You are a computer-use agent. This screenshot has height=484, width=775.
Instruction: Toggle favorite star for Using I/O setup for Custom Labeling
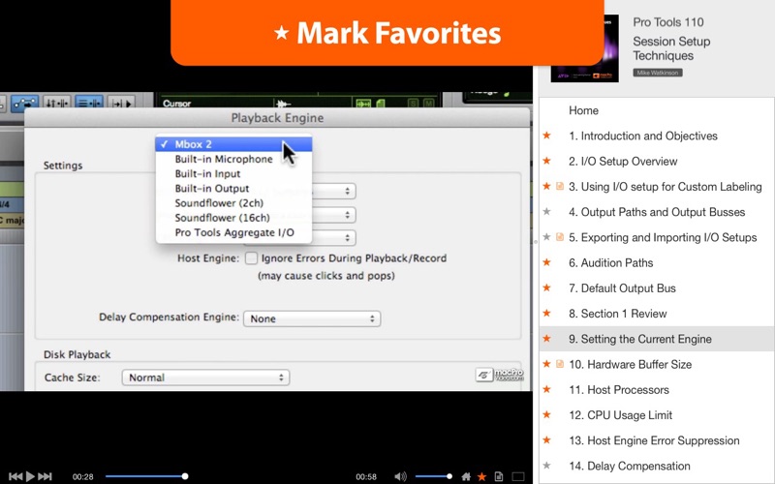[546, 186]
